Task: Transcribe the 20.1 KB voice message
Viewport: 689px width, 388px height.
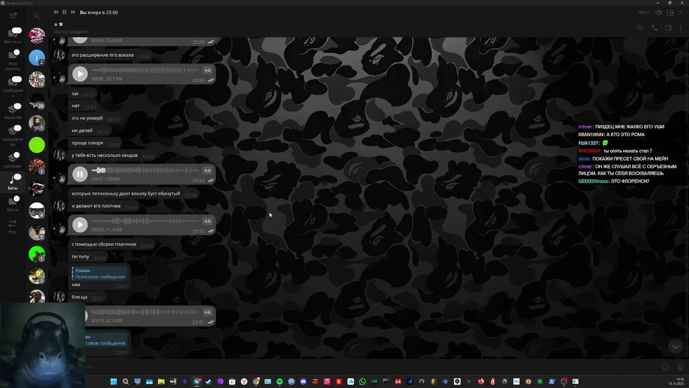Action: [x=207, y=70]
